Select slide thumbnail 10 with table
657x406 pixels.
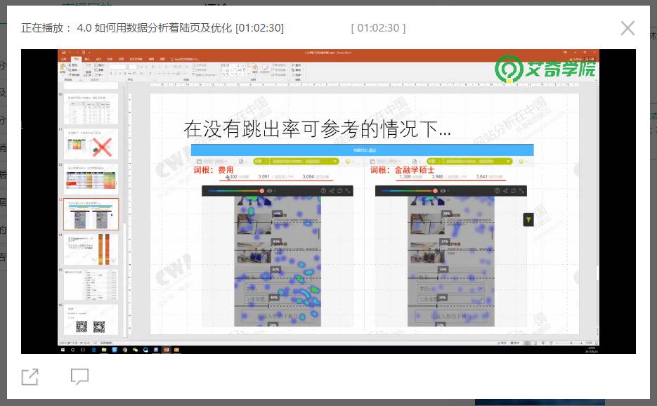point(91,109)
